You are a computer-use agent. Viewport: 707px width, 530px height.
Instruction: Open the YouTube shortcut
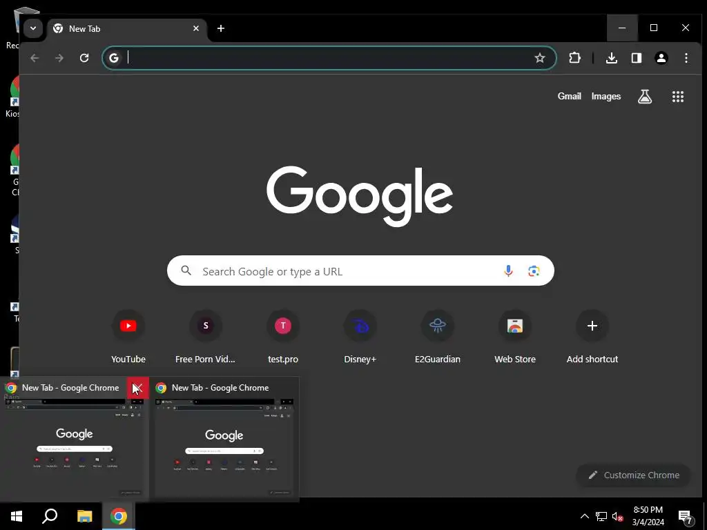click(x=128, y=337)
